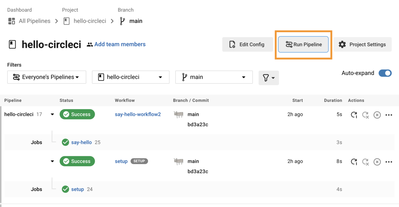Rerun the setup workflow from start
The image size is (399, 207).
[354, 162]
